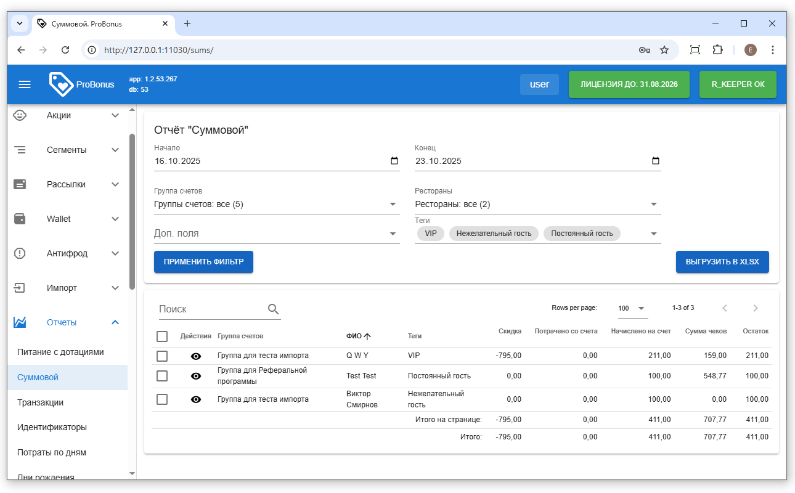This screenshot has height=493, width=795.
Task: Bookmark this page with star icon
Action: click(x=664, y=50)
